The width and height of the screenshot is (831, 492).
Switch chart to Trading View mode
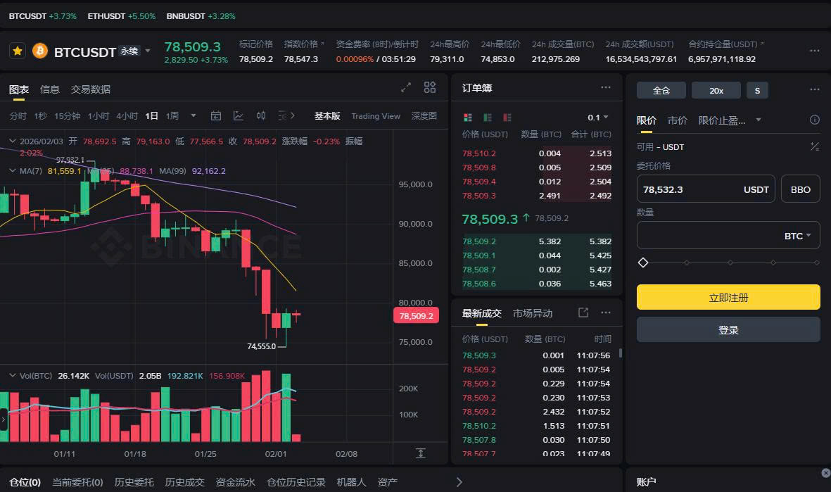pos(376,116)
